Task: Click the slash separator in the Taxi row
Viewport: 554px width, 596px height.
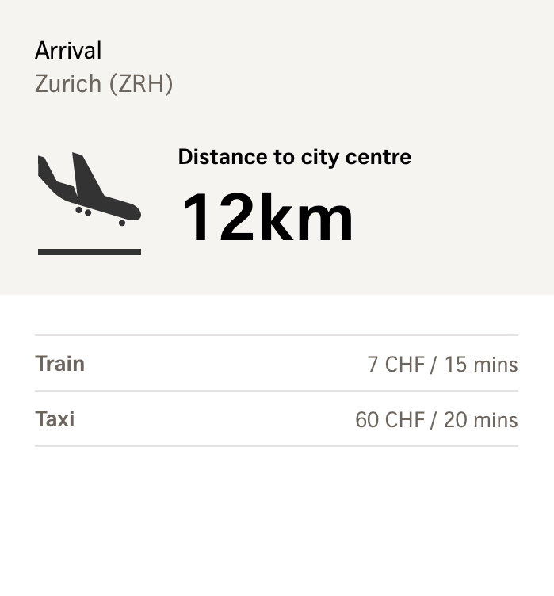Action: click(434, 420)
